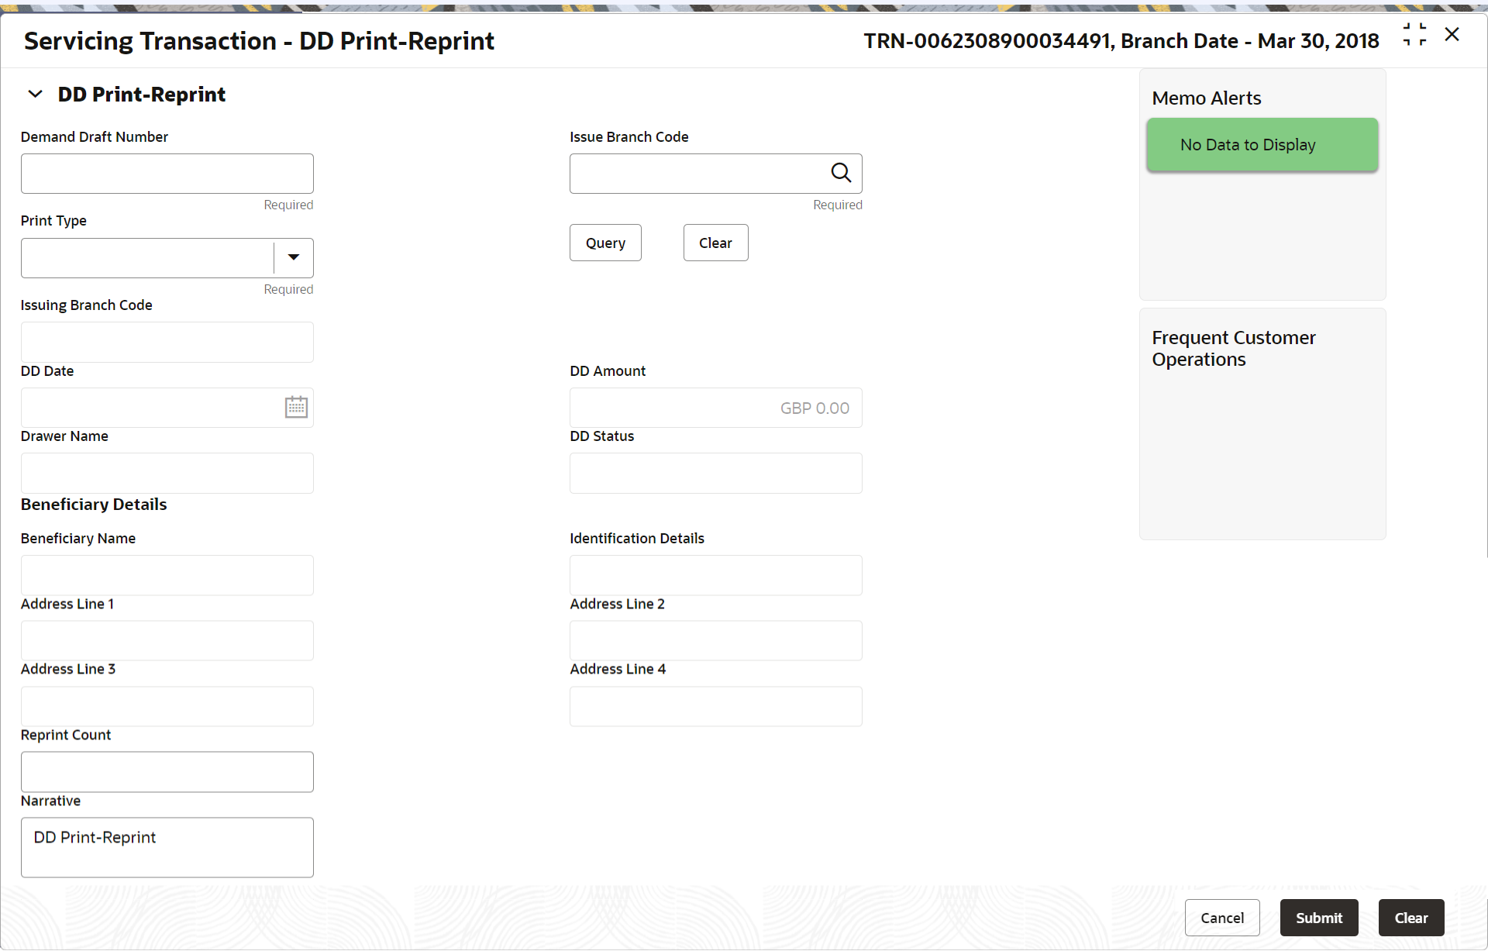Collapse the DD Print-Reprint section chevron

coord(37,95)
